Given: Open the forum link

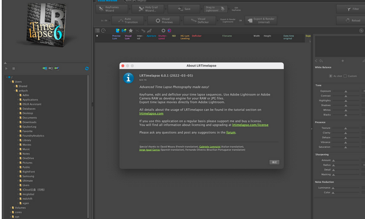Looking at the screenshot, I should [231, 133].
